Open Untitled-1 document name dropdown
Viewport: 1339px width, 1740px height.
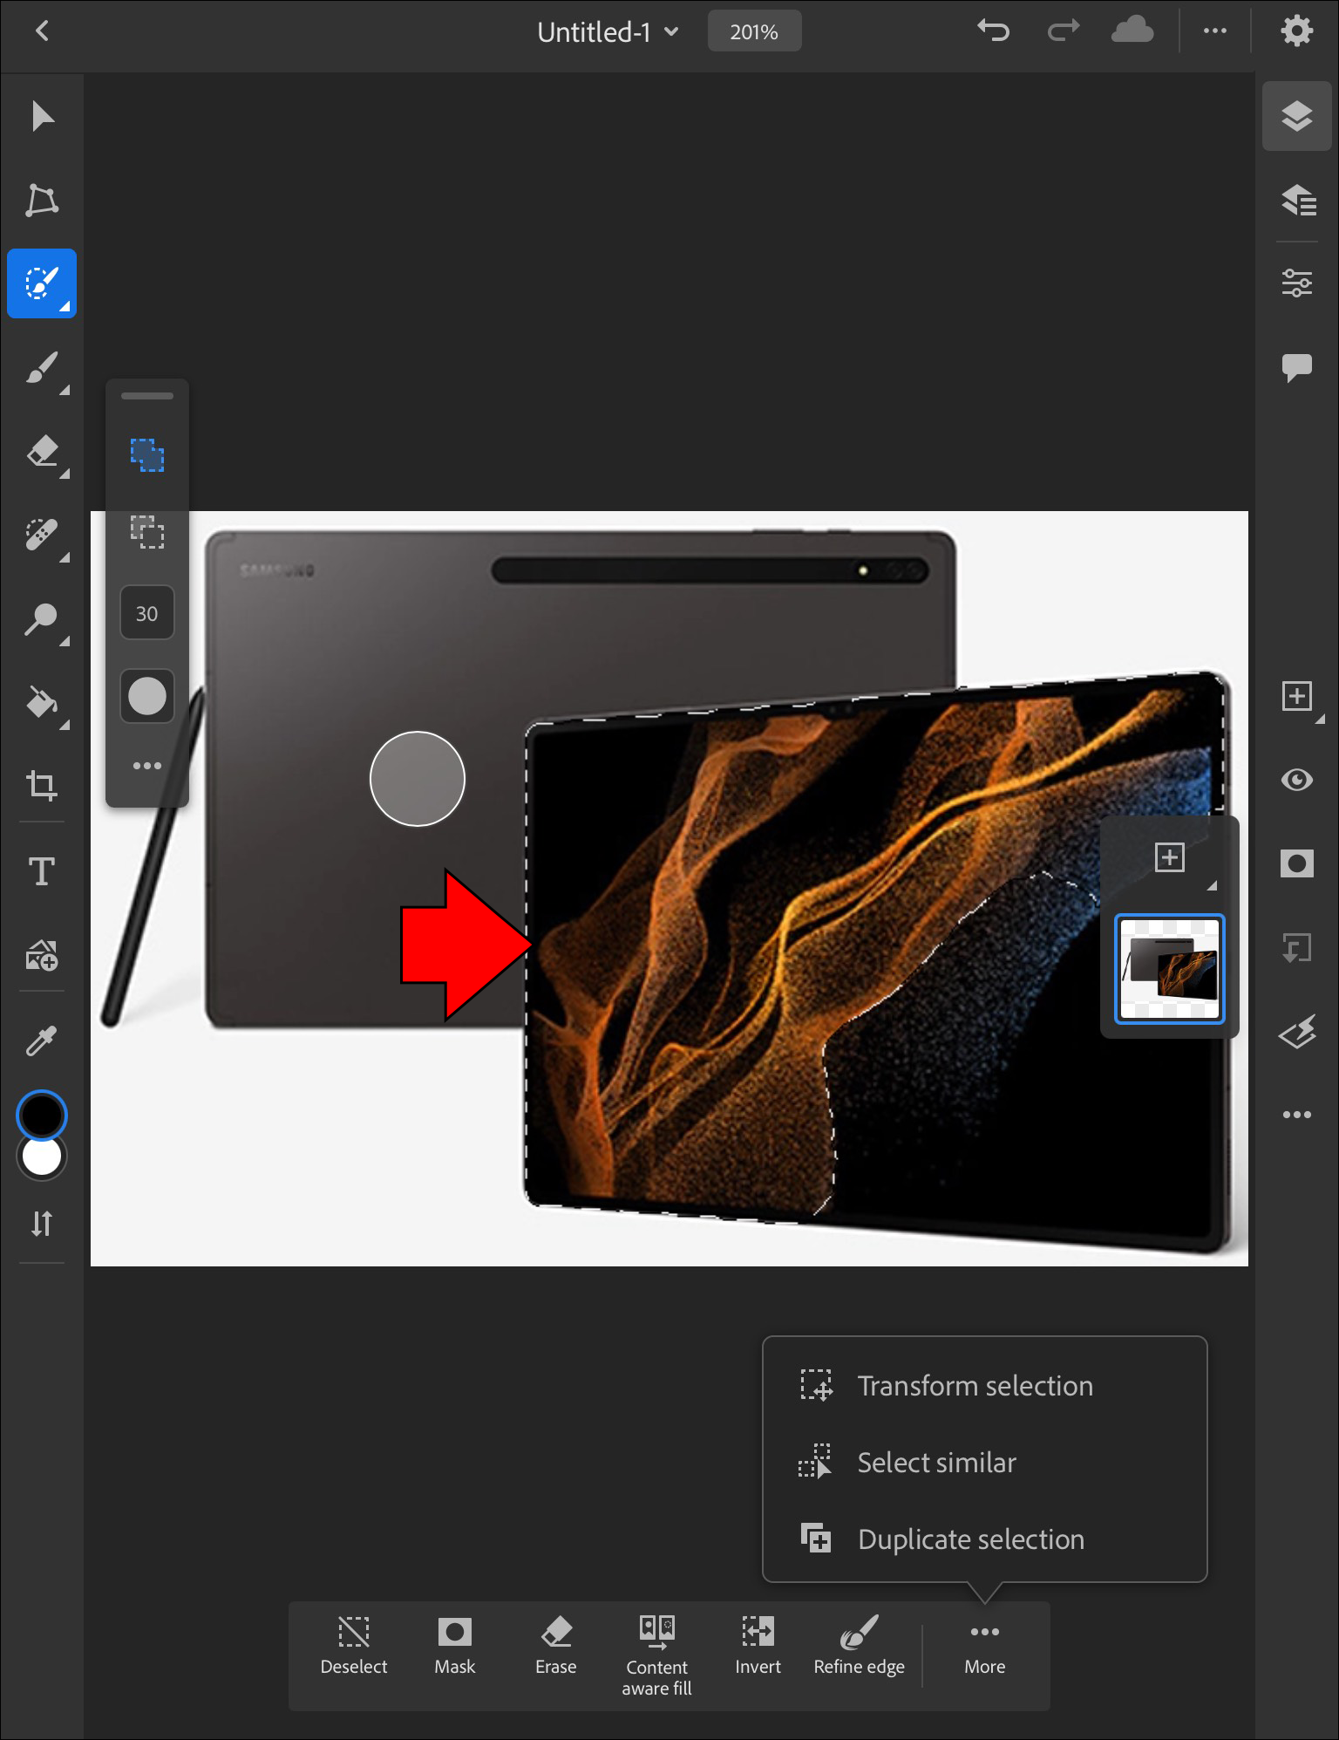pos(608,32)
